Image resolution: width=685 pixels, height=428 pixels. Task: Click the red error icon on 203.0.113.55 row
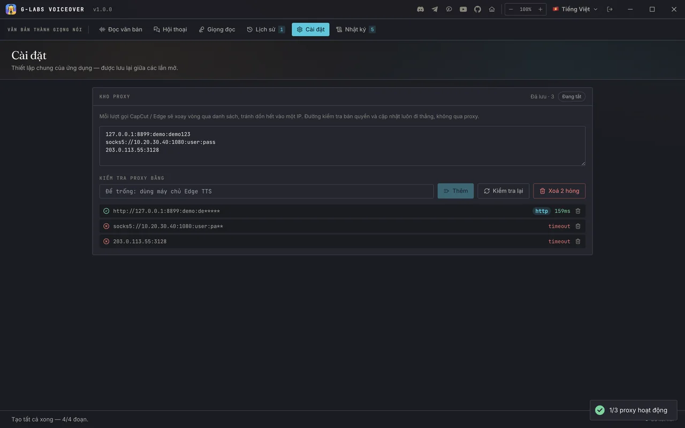point(106,242)
